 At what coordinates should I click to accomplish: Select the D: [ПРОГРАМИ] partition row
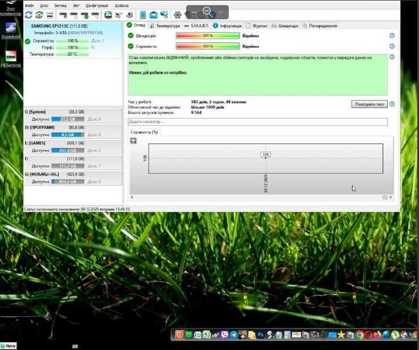tap(73, 131)
